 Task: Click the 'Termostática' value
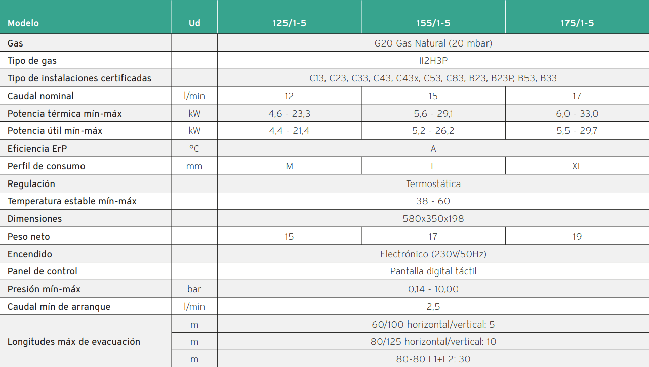pyautogui.click(x=433, y=184)
